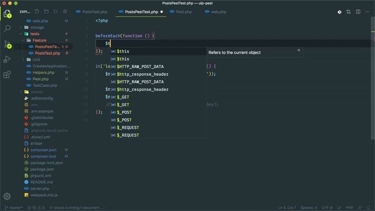Select the first $this autocomplete suggestion

pos(158,51)
